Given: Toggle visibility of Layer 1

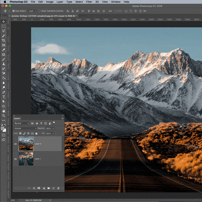Looking at the screenshot, I should (x=16, y=159).
